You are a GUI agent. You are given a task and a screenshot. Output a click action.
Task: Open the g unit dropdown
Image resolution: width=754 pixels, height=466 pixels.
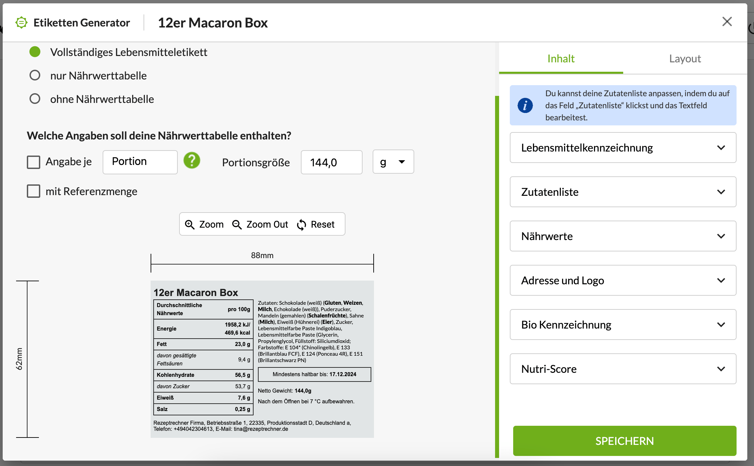[x=393, y=162]
